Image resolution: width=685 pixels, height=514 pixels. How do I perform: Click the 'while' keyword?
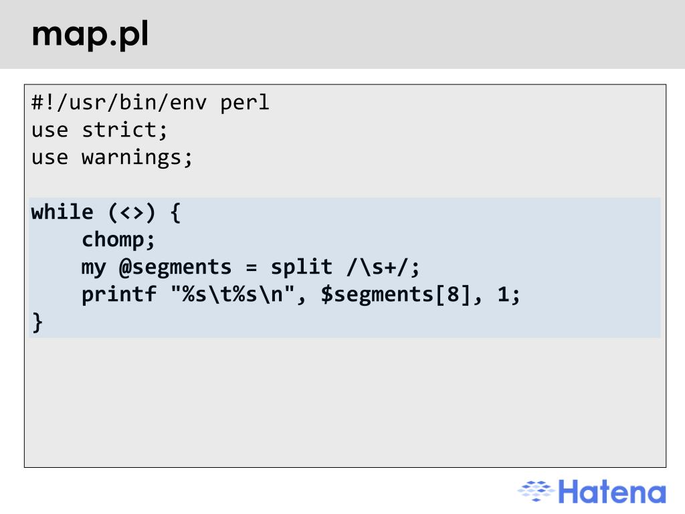click(62, 212)
